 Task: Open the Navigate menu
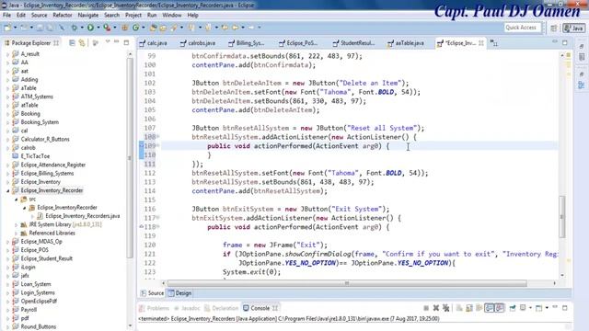pyautogui.click(x=88, y=15)
